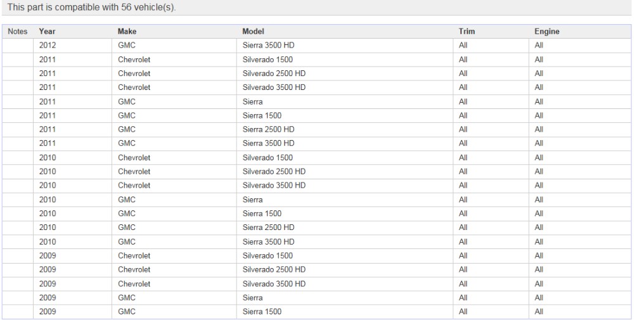
Task: Click the 2011 Sierra 2500 HD model cell
Action: pos(269,129)
